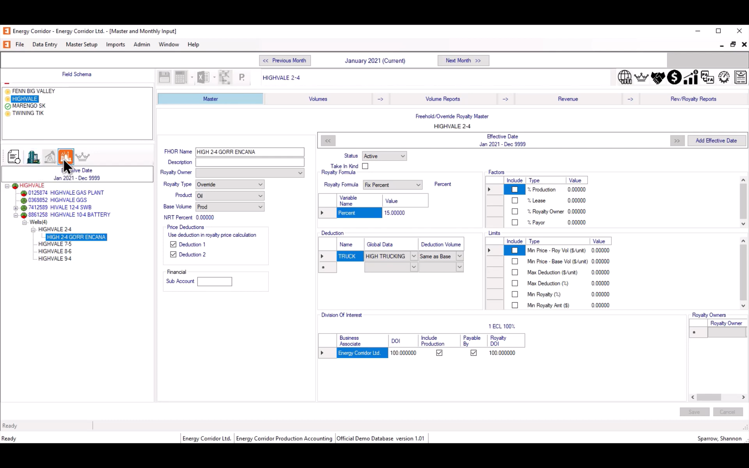
Task: Uncheck the Deduction 1 checkbox
Action: tap(173, 245)
